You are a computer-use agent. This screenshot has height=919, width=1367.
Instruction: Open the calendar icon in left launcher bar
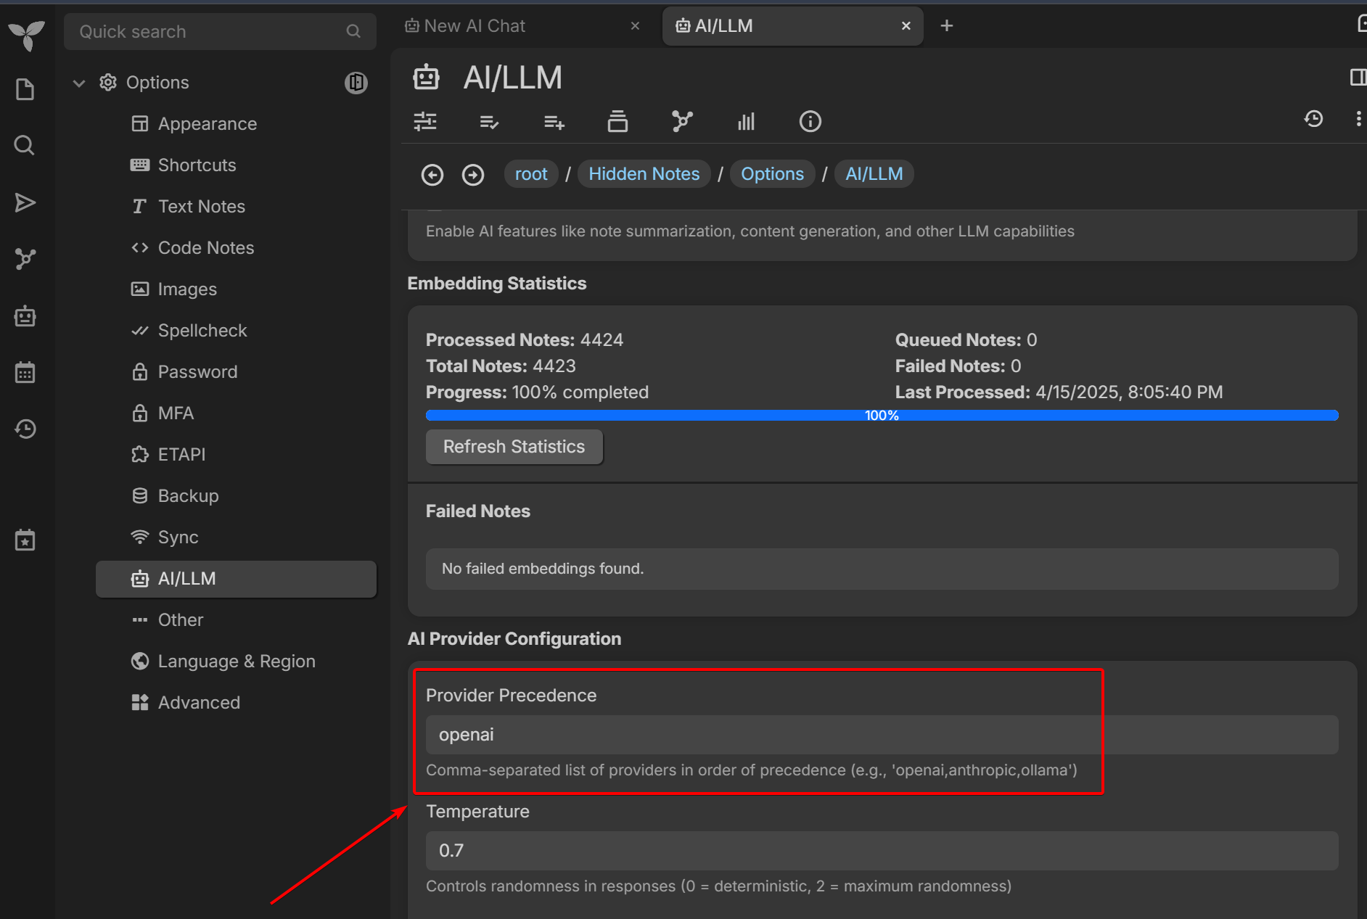coord(25,373)
